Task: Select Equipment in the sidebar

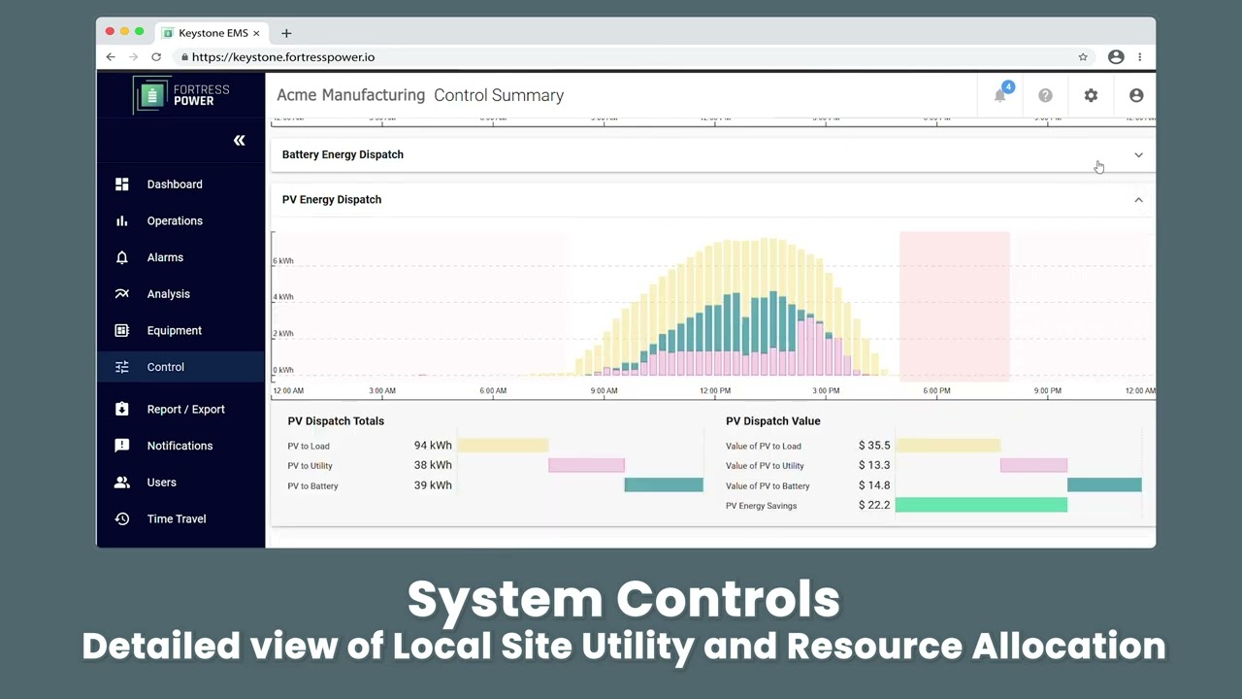Action: pyautogui.click(x=175, y=331)
